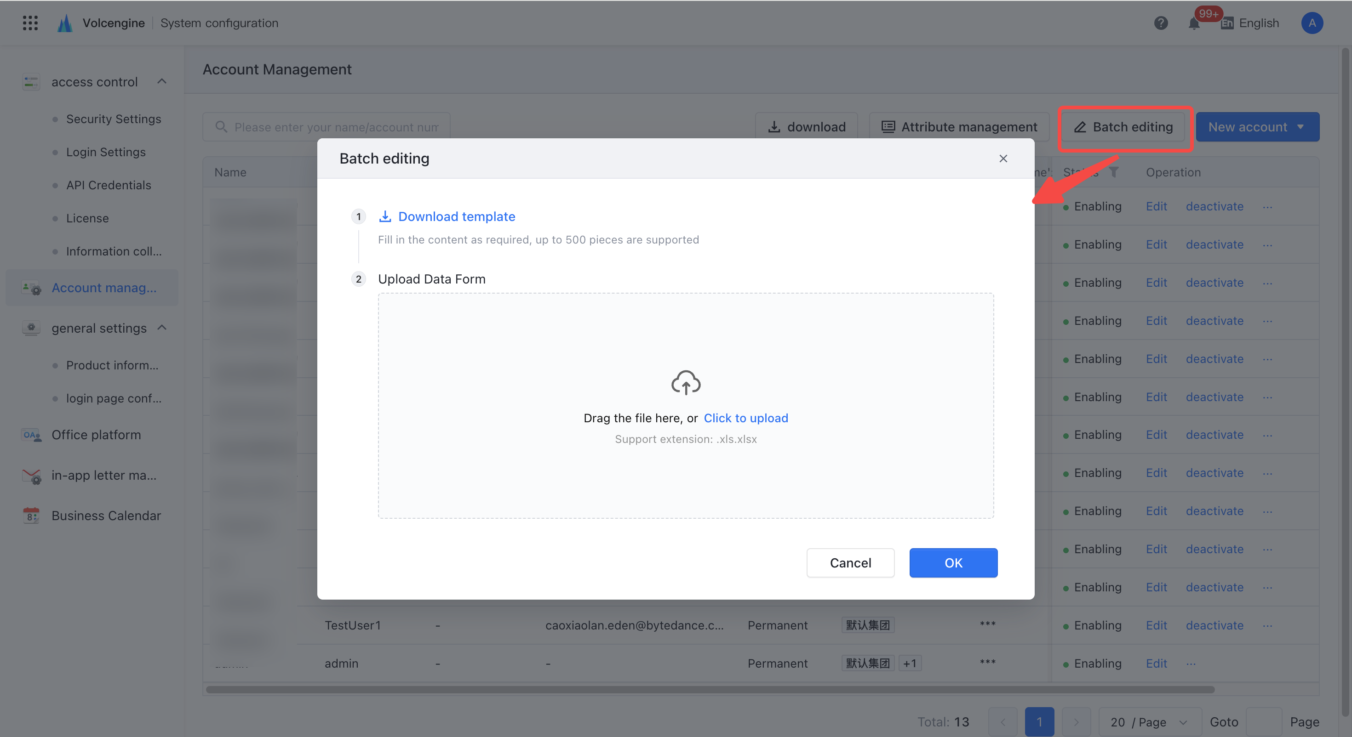Click the Status column filter icon
This screenshot has width=1352, height=737.
click(1113, 172)
